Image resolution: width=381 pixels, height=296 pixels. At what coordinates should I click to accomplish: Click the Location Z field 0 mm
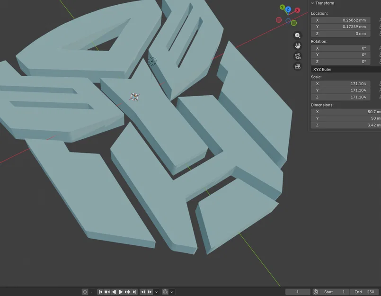click(340, 34)
